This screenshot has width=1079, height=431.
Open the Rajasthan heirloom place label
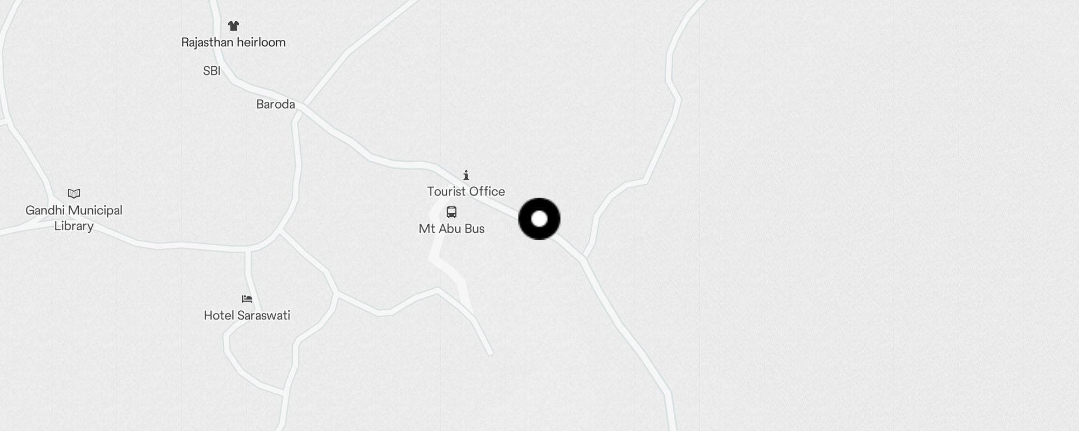point(233,42)
